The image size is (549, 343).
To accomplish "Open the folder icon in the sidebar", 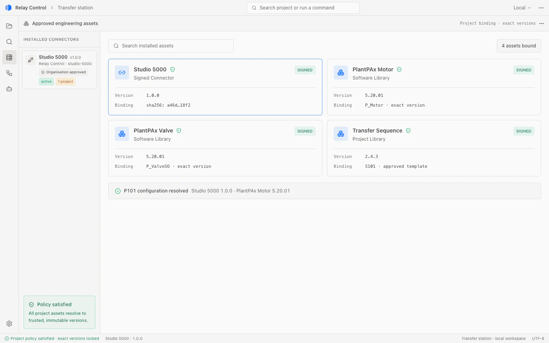I will pyautogui.click(x=9, y=26).
